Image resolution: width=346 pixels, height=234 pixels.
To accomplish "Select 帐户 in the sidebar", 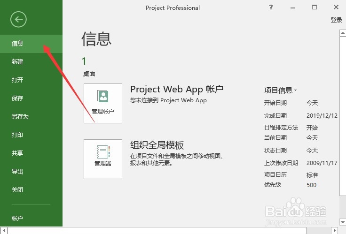I will [x=31, y=218].
